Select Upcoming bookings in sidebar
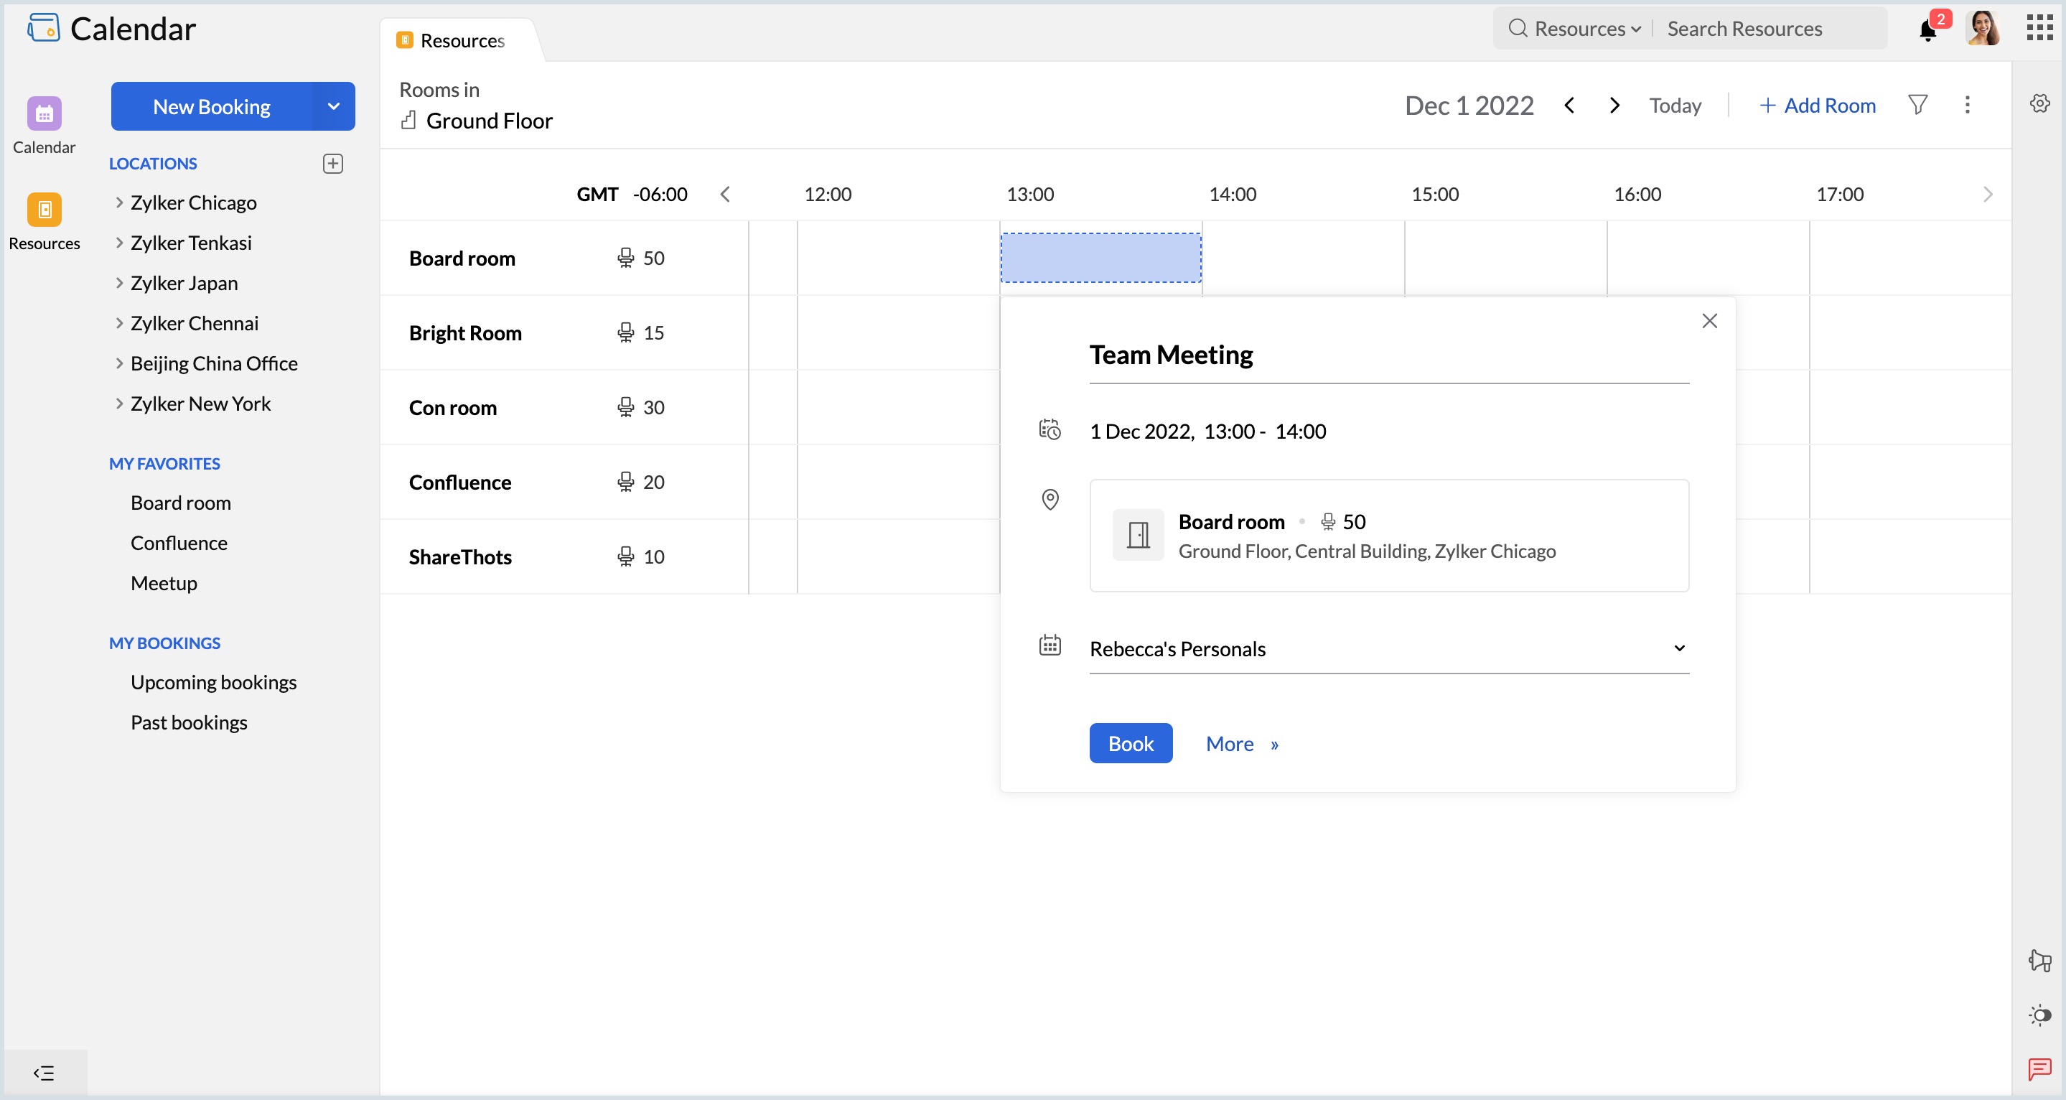 pyautogui.click(x=213, y=682)
